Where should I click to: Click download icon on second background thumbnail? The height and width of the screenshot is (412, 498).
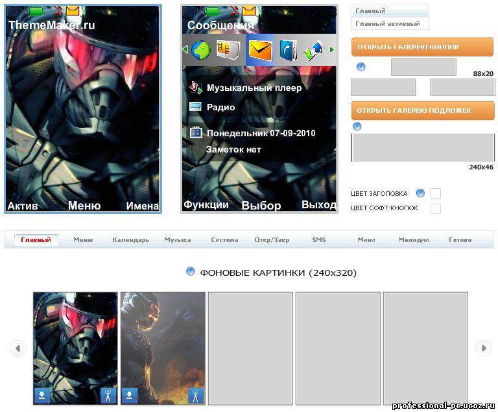pos(130,395)
